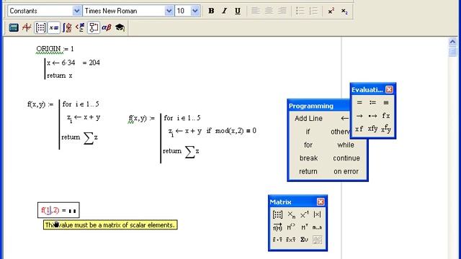Viewport: 461px width, 259px height.
Task: Click the vertical scrollbar up arrow
Action: click(x=452, y=42)
